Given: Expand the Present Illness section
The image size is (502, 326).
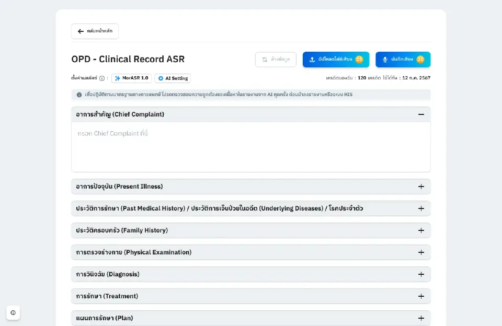Looking at the screenshot, I should [x=421, y=187].
